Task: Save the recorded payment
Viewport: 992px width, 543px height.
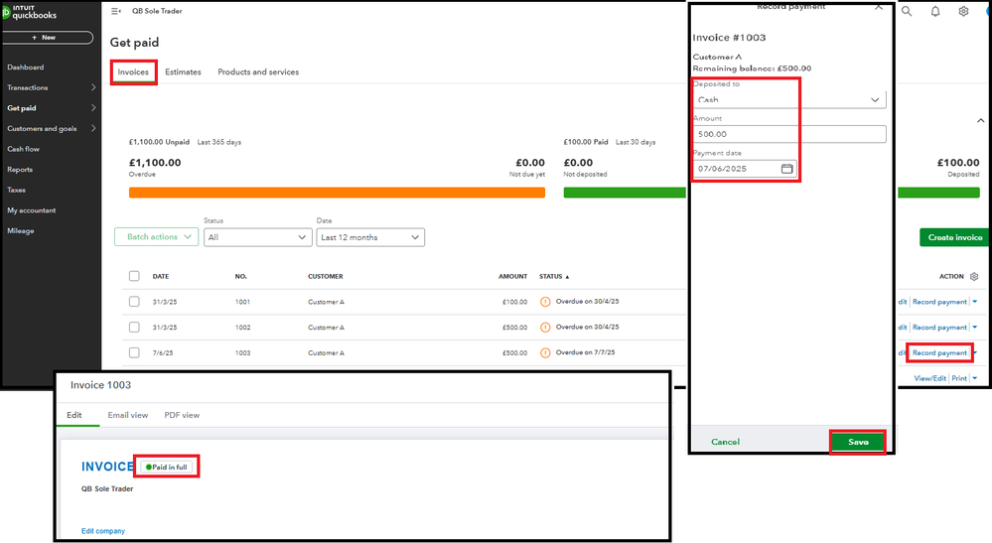Action: (x=858, y=442)
